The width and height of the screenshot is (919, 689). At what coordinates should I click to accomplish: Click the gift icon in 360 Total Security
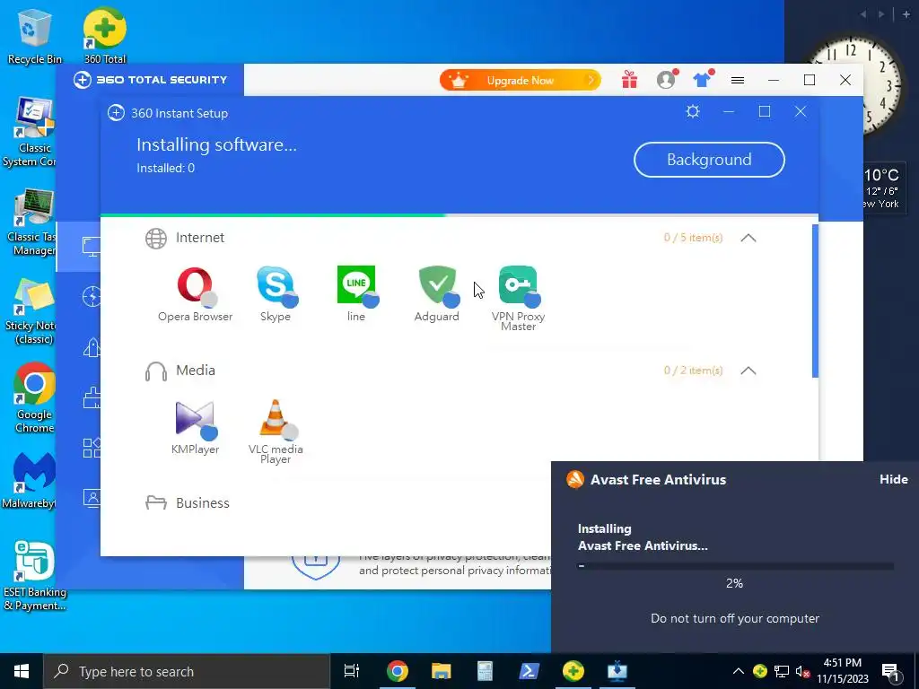point(629,80)
